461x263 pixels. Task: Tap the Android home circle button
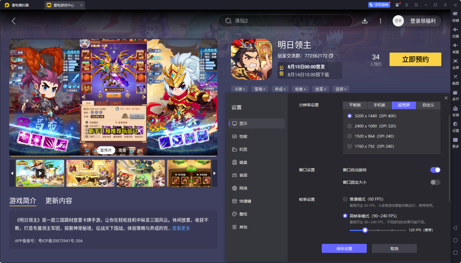455,240
